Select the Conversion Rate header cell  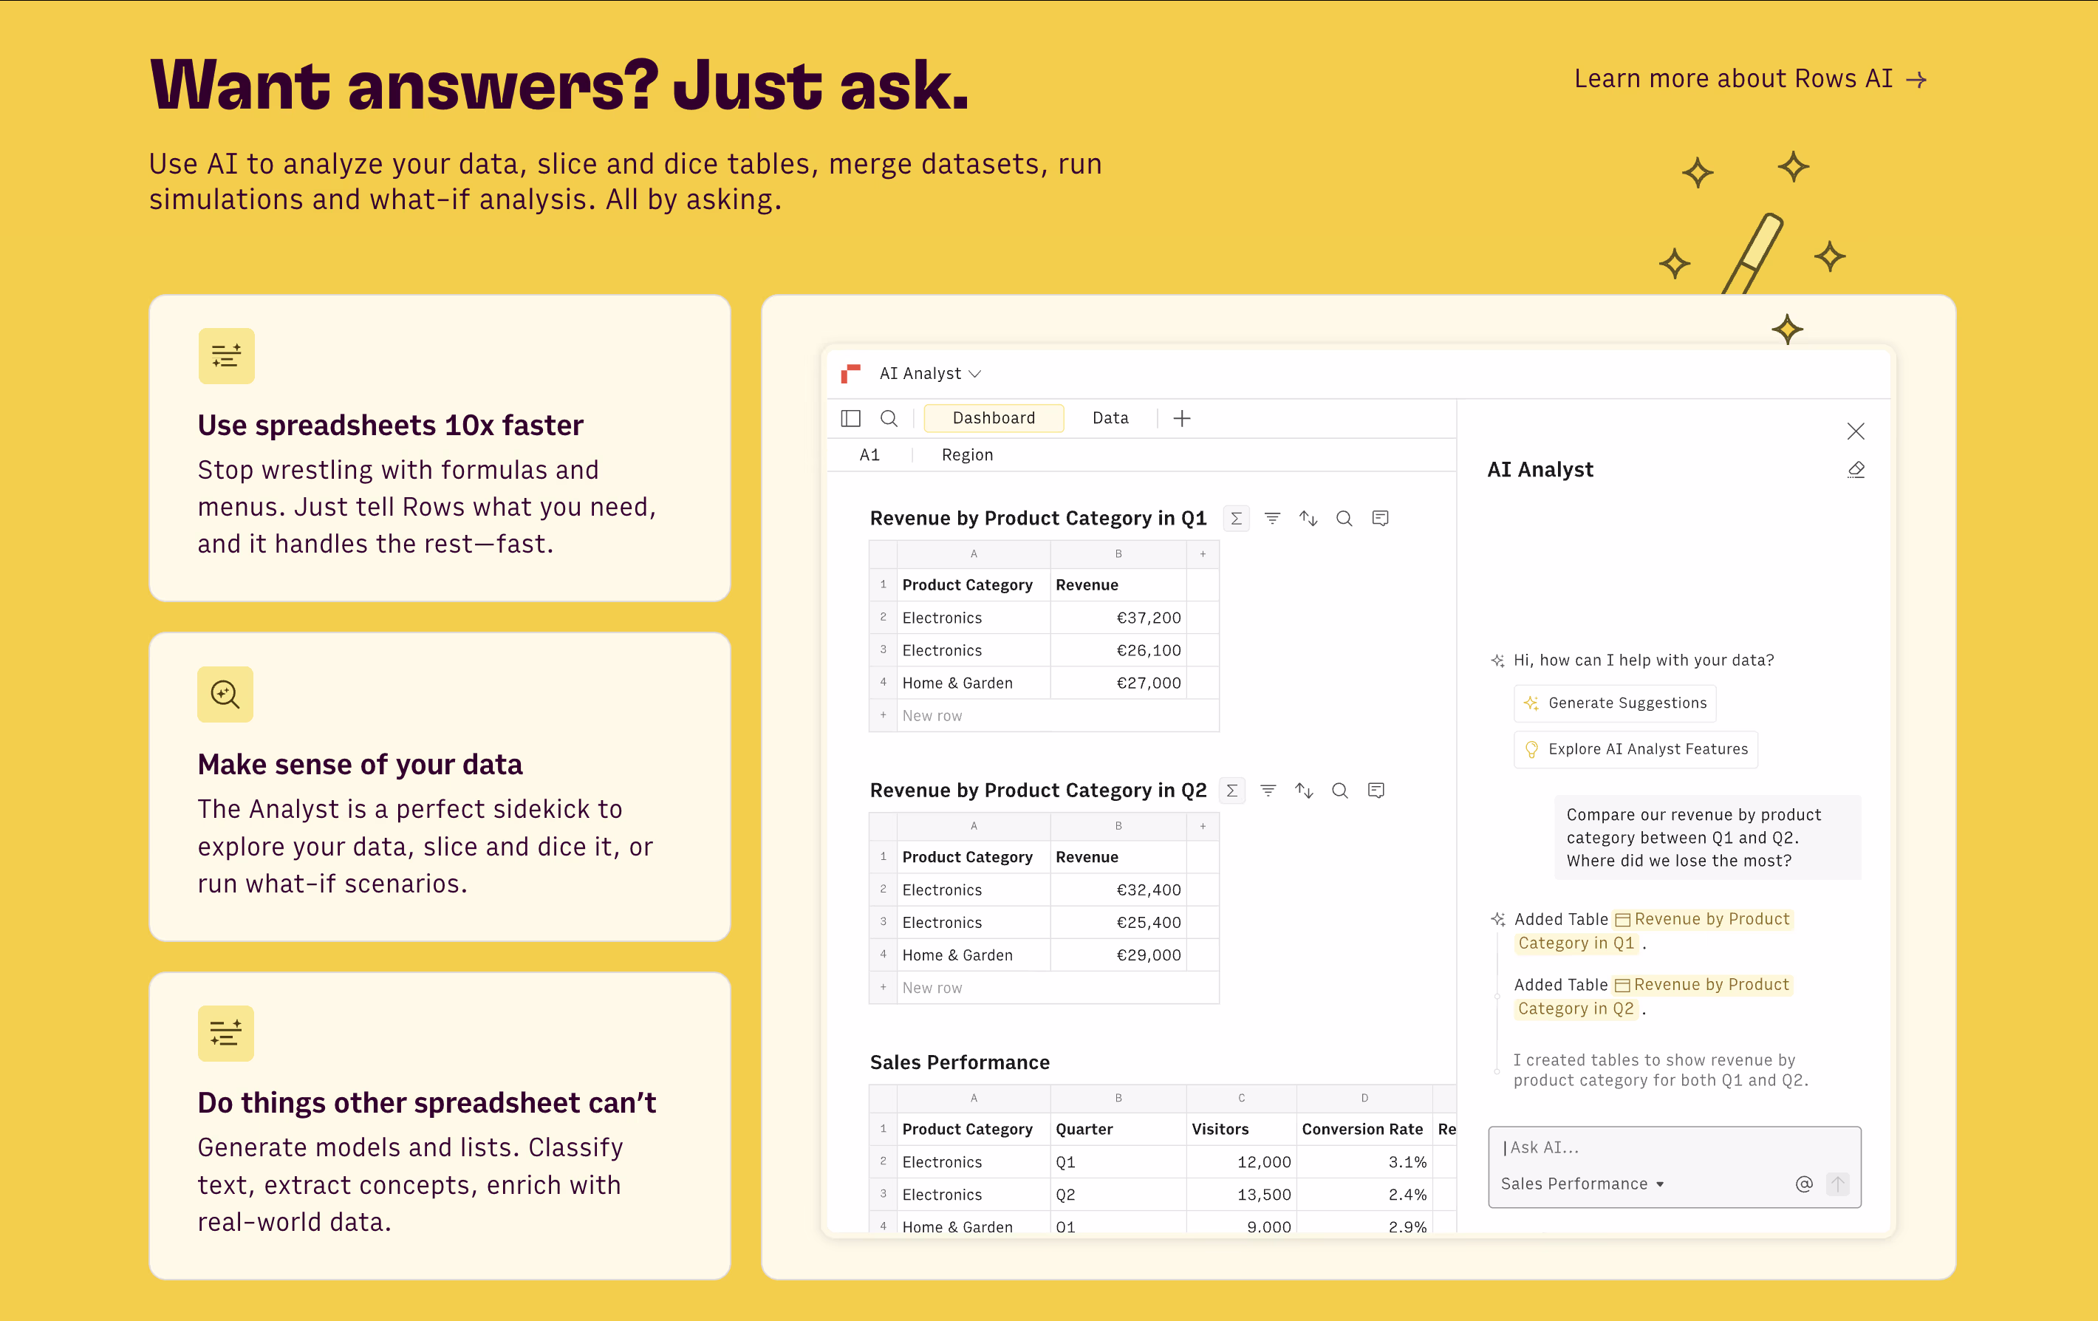tap(1364, 1130)
